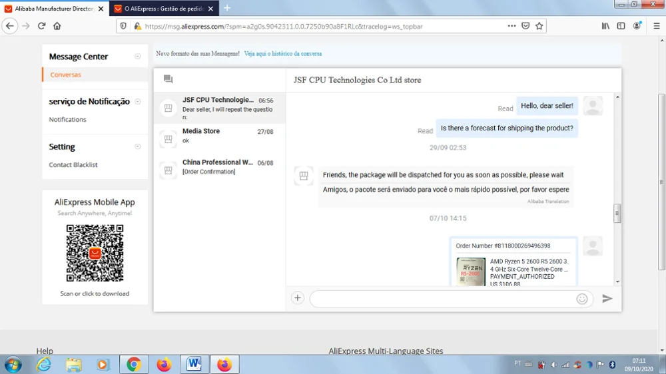The width and height of the screenshot is (666, 374).
Task: Click the chat scrollbar thumb
Action: coord(617,213)
